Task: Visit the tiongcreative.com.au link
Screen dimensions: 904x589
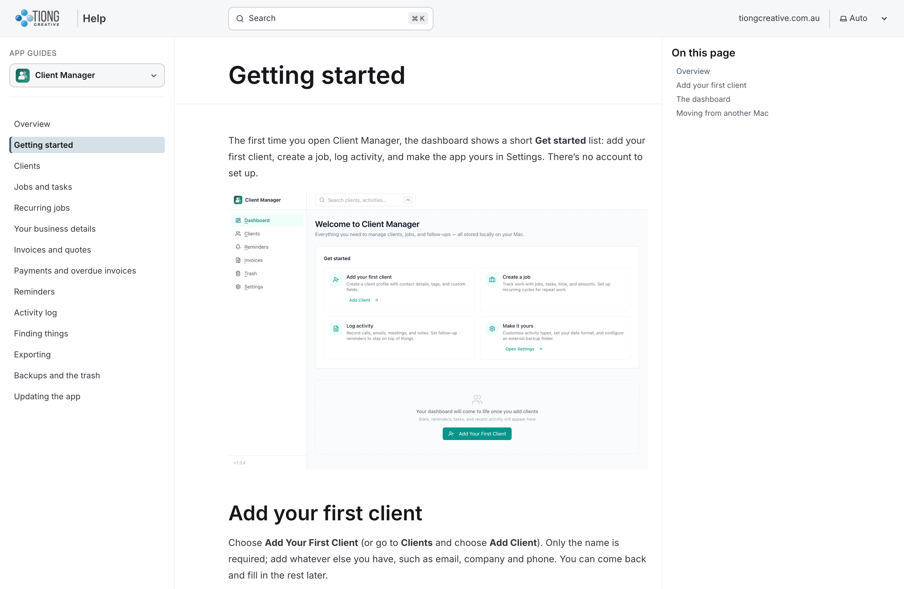Action: click(x=779, y=18)
